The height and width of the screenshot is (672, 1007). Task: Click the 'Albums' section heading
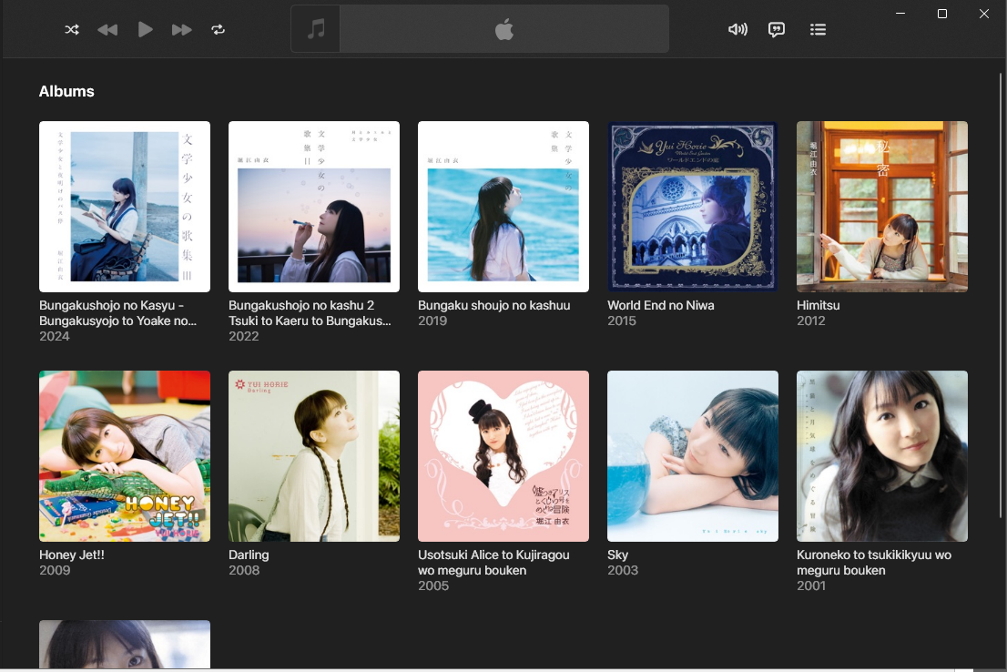click(x=66, y=91)
